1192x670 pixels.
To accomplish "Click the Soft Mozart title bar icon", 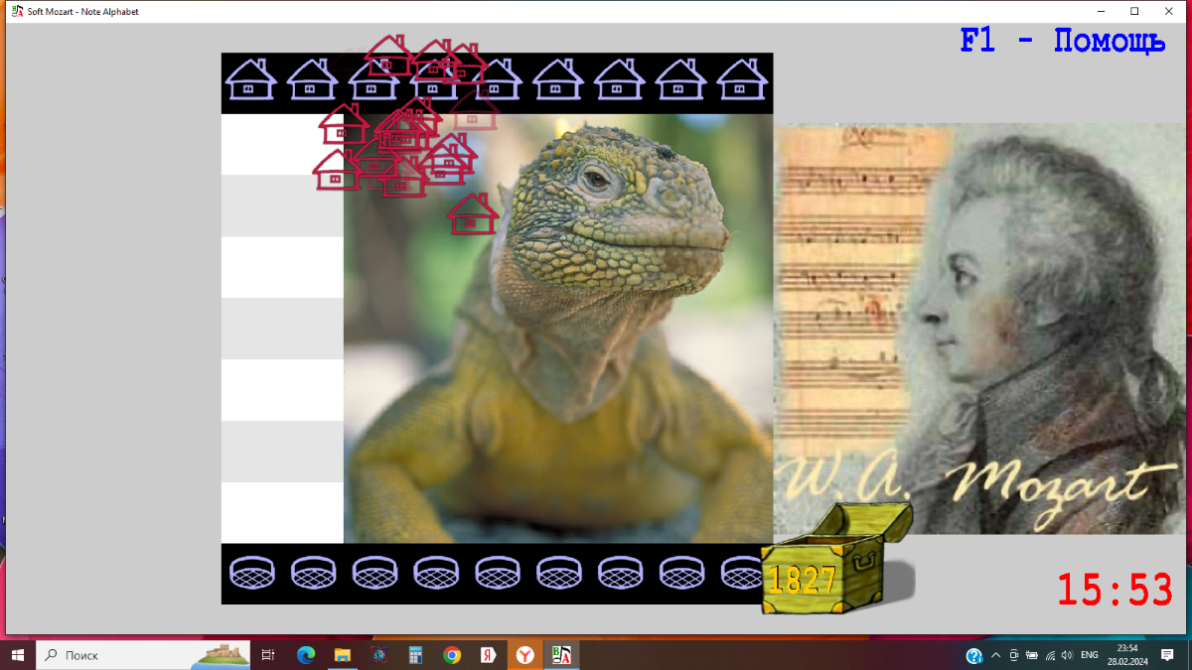I will click(x=16, y=11).
